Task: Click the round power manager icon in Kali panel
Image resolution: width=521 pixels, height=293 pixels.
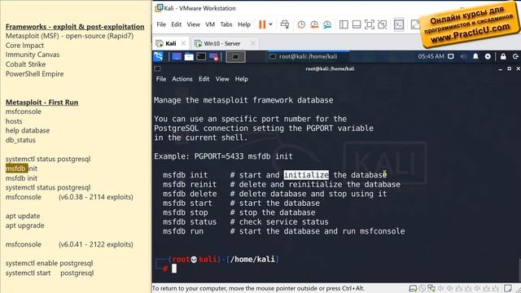Action: pyautogui.click(x=488, y=56)
